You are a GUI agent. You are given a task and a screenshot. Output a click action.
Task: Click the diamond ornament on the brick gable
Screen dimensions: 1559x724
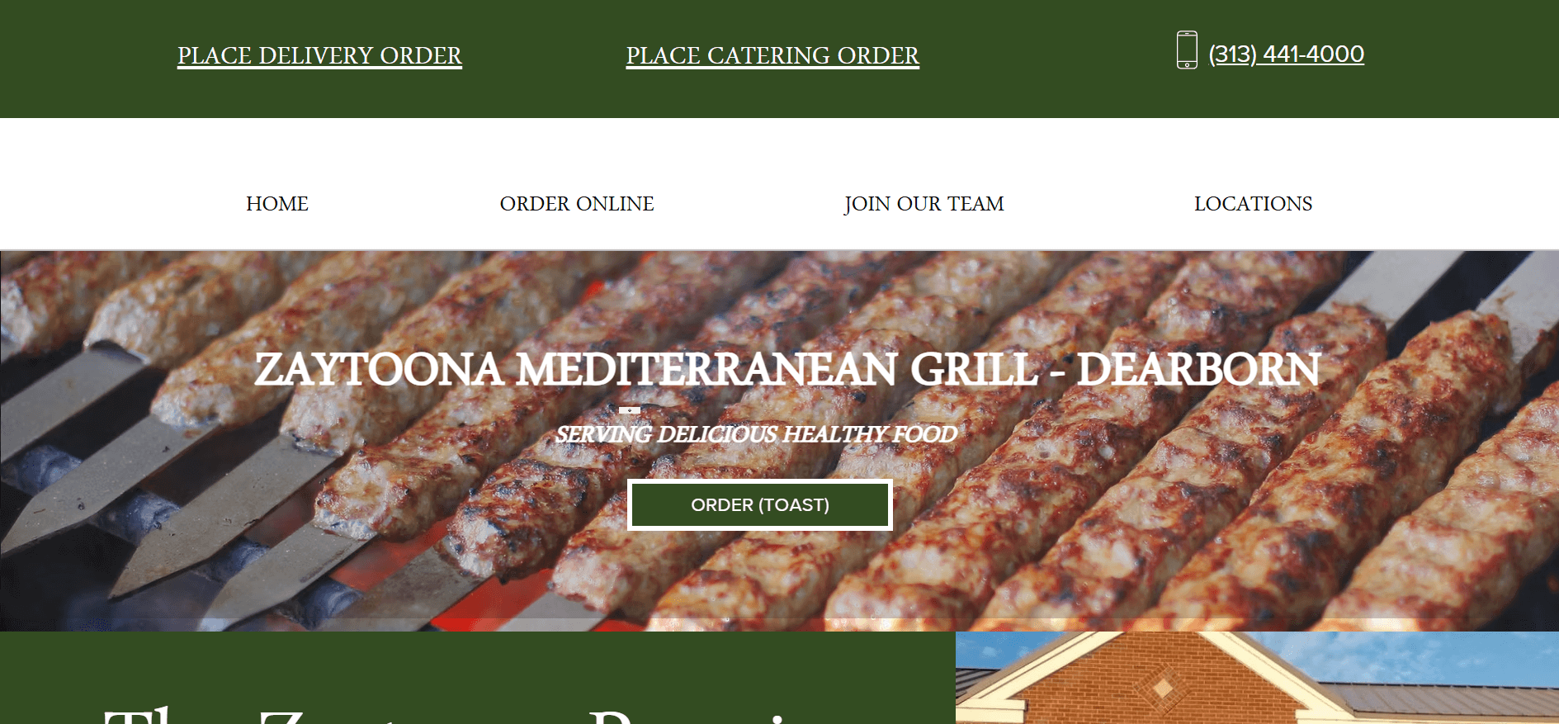[1163, 687]
